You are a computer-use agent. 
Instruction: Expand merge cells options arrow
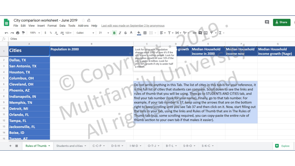(155, 33)
